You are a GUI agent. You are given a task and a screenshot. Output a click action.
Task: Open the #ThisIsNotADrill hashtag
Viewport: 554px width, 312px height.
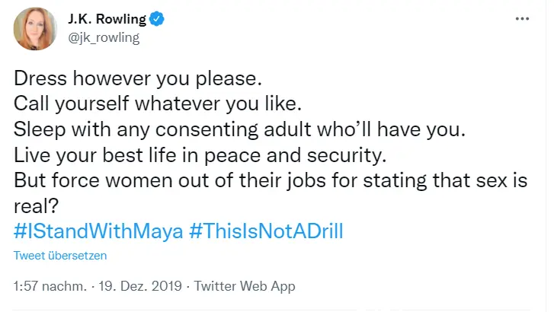[266, 231]
